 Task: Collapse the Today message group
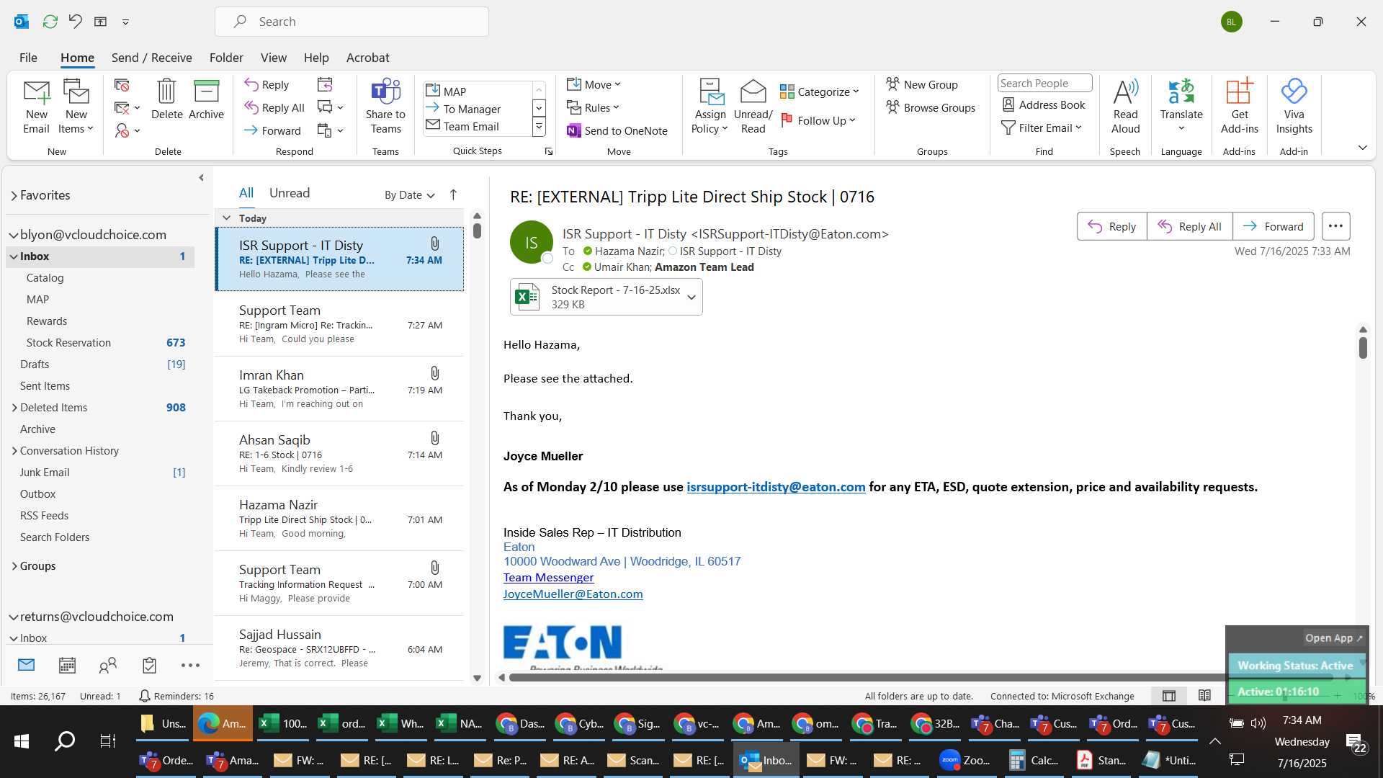pyautogui.click(x=226, y=218)
